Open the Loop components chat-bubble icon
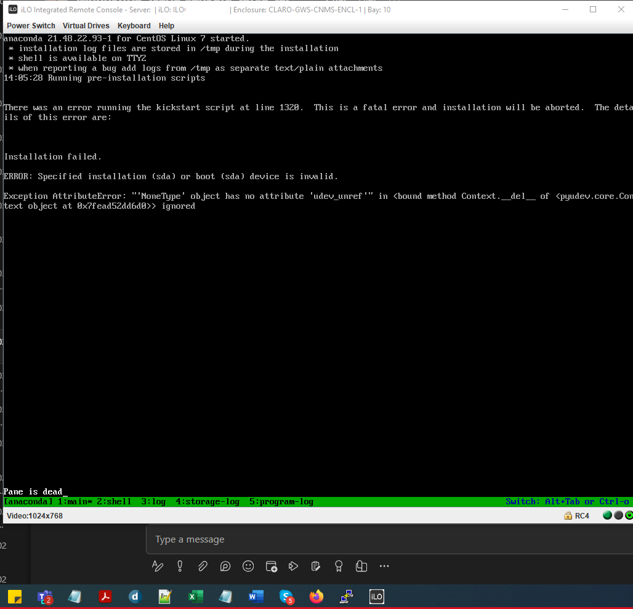 pyautogui.click(x=225, y=567)
